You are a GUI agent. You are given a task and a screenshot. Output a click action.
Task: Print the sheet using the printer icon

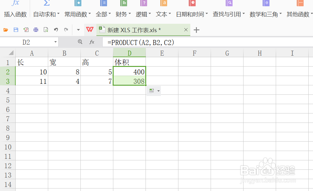tap(36, 30)
